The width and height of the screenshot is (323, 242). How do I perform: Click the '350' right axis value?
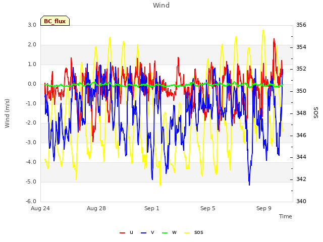pos(301,91)
